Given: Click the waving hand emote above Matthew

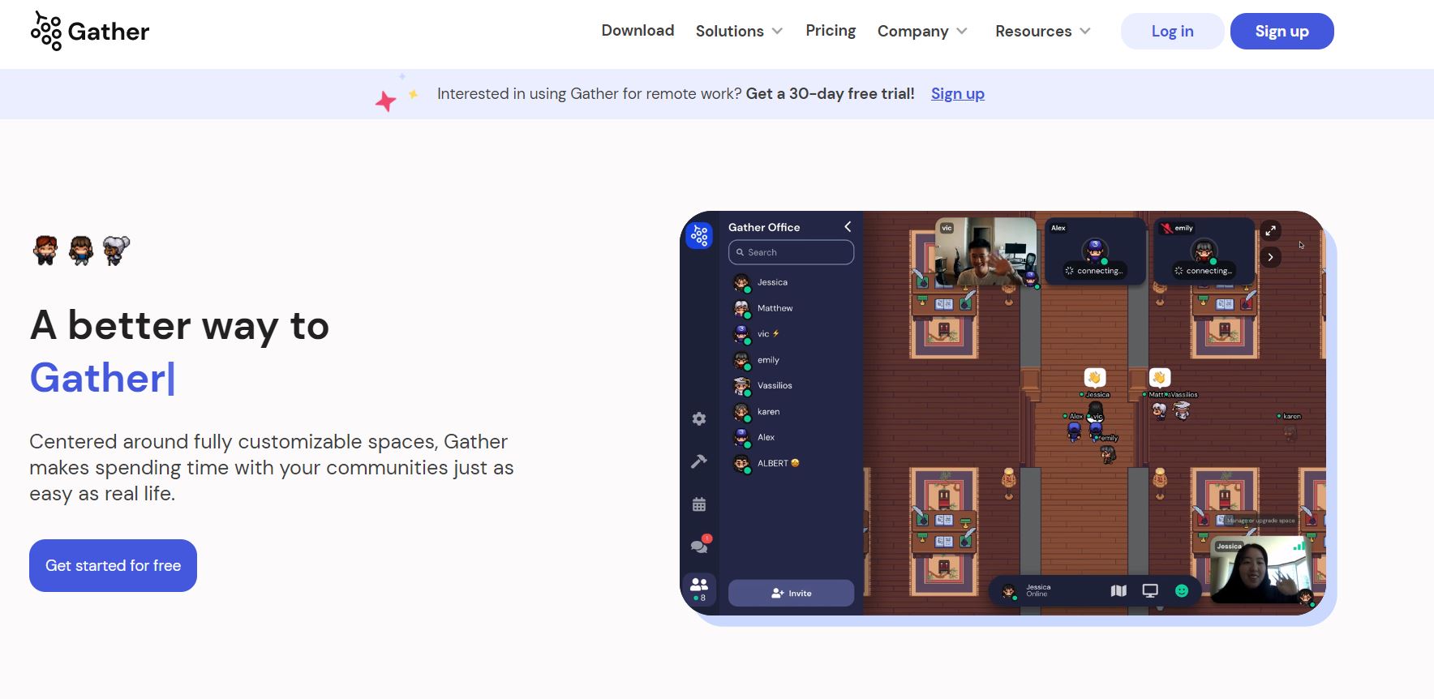Looking at the screenshot, I should click(x=1160, y=378).
